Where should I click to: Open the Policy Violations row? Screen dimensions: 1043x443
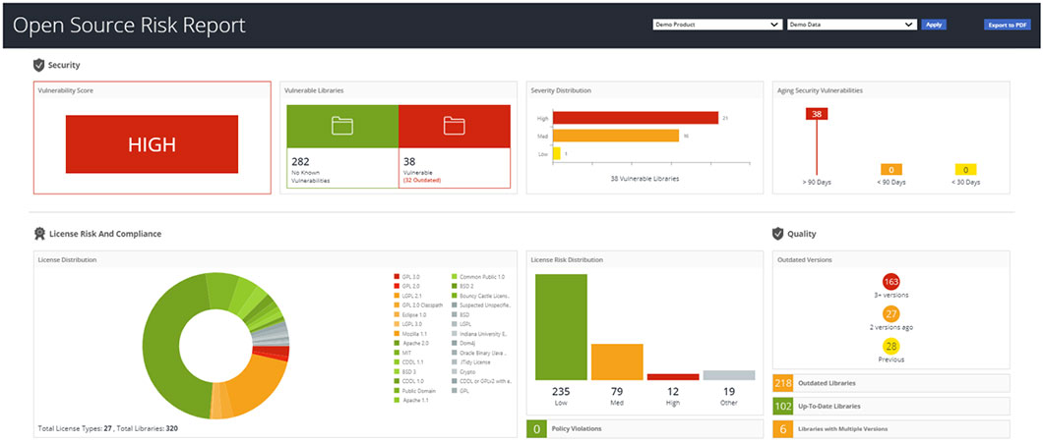pos(644,429)
